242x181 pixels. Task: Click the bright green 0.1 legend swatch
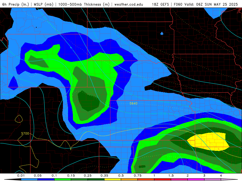point(63,179)
